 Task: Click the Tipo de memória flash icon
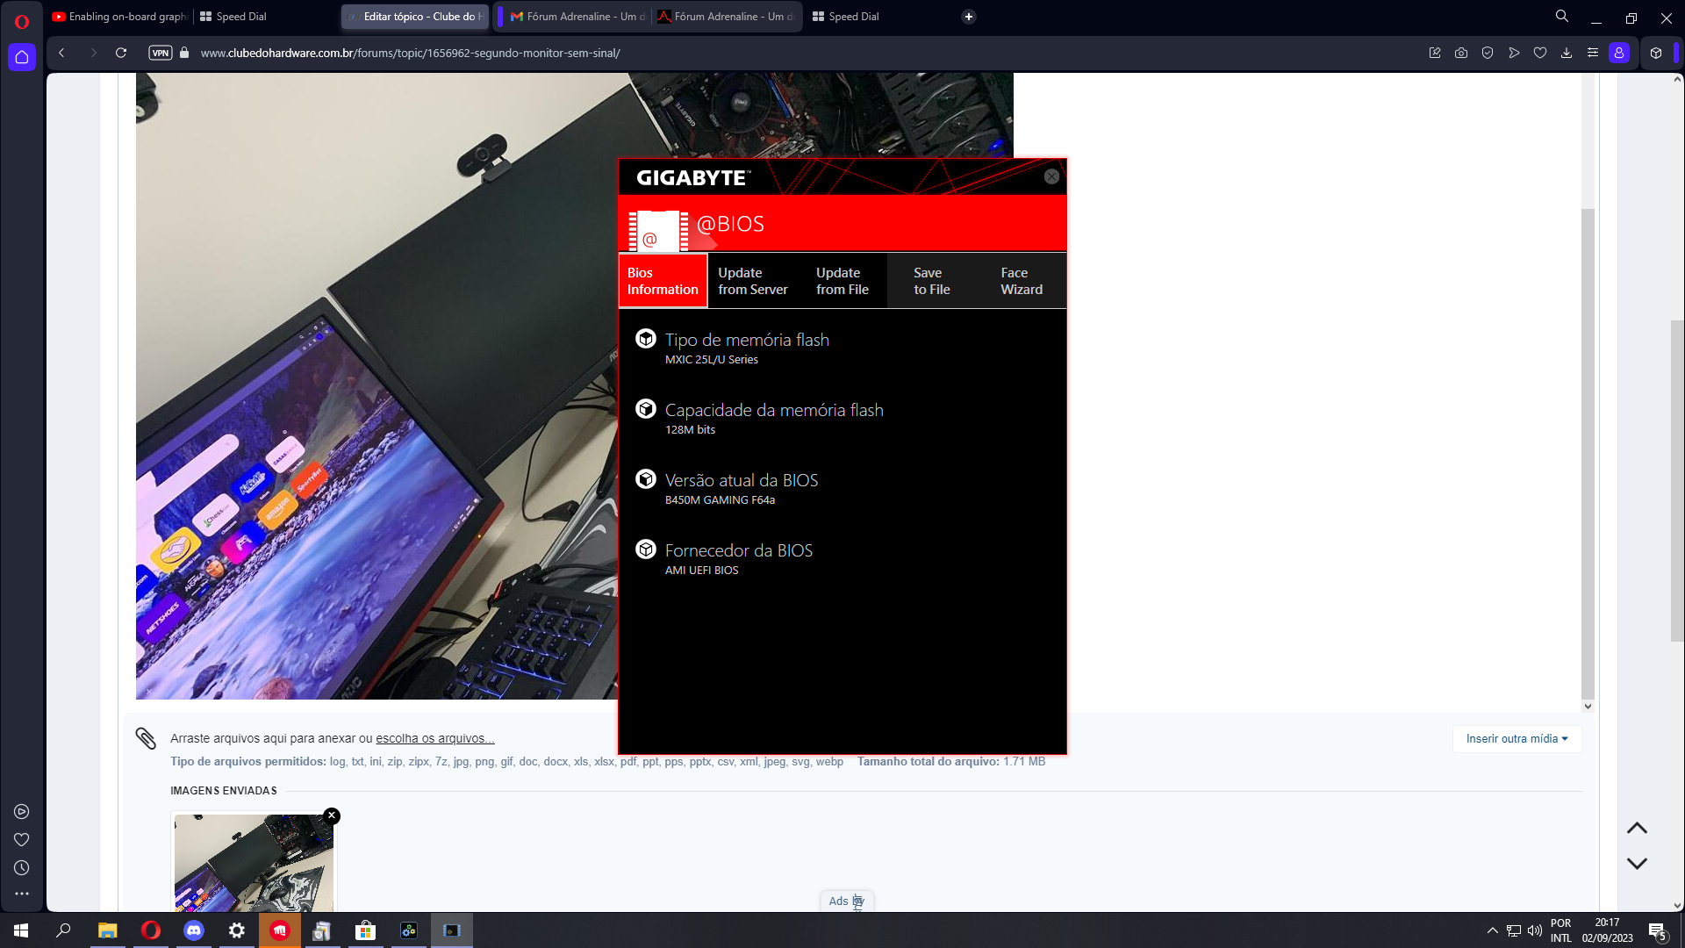coord(646,339)
